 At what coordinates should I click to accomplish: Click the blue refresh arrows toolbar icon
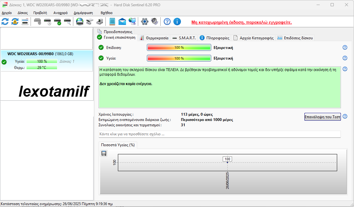tap(5, 22)
